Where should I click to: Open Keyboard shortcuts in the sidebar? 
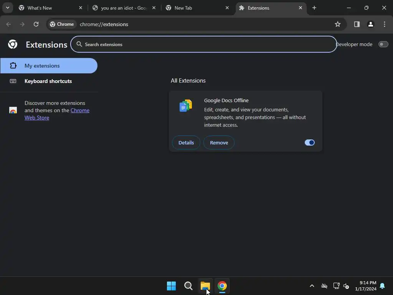pos(49,81)
